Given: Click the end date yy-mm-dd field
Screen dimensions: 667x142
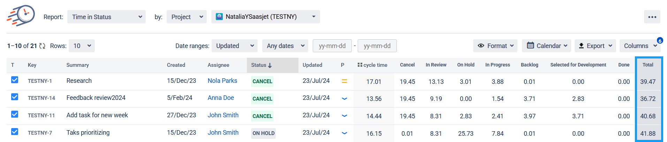Looking at the screenshot, I should pos(377,46).
